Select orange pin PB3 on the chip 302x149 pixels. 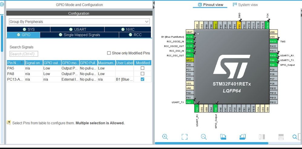pyautogui.click(x=239, y=25)
